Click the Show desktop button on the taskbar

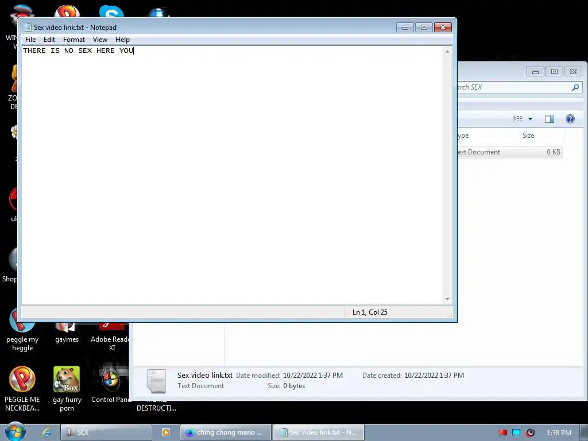coord(584,433)
